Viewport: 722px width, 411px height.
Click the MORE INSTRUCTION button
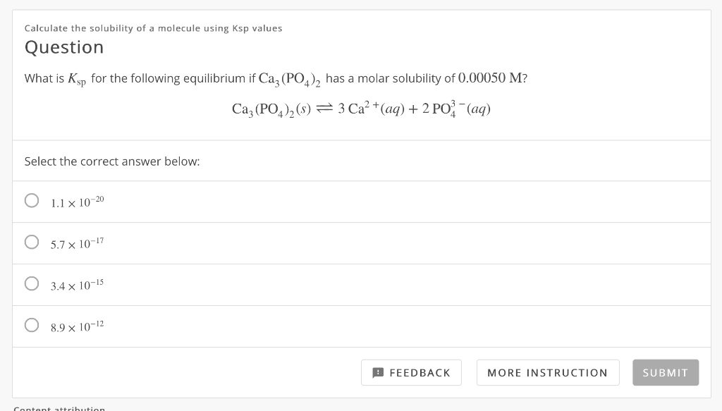coord(548,372)
